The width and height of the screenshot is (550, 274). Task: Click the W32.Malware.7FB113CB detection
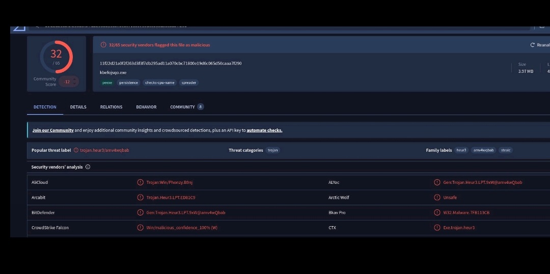tap(466, 212)
